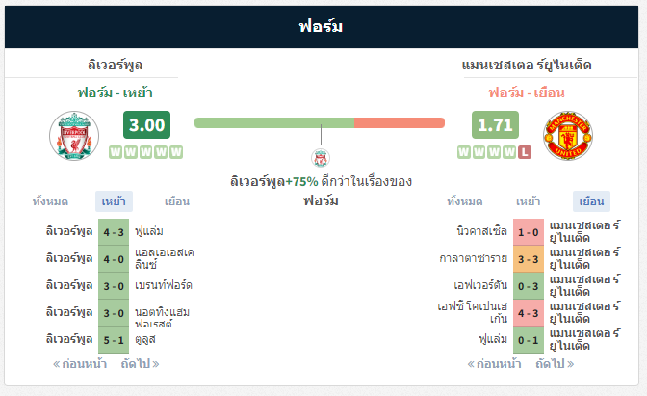Click the green-red form comparison bar
This screenshot has width=647, height=396.
point(320,122)
